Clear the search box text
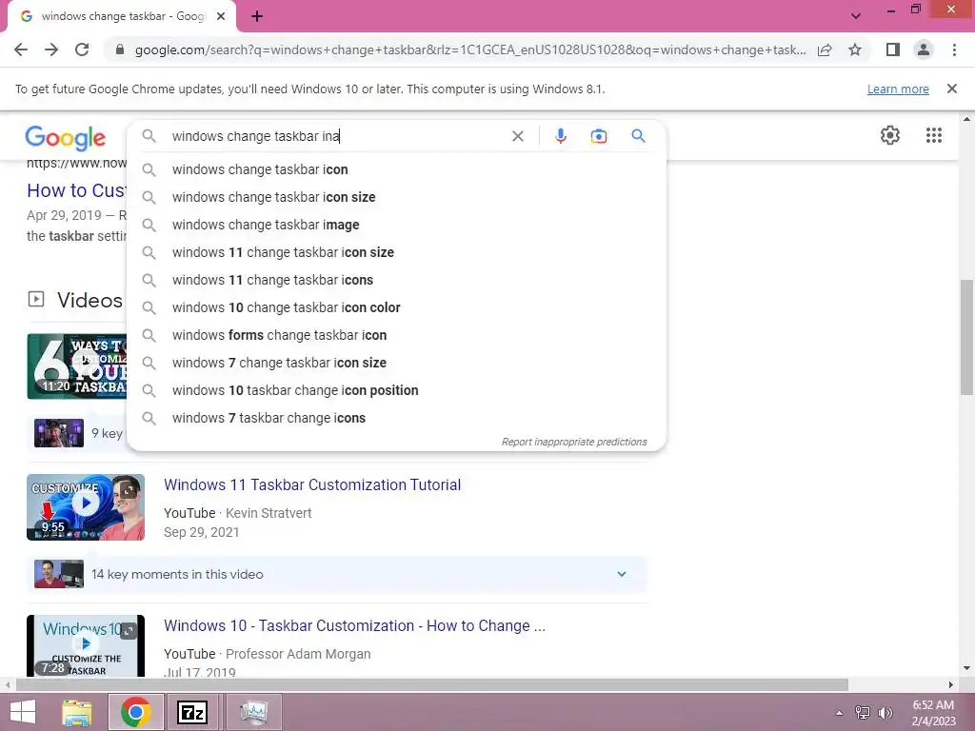Image resolution: width=975 pixels, height=731 pixels. (x=517, y=136)
